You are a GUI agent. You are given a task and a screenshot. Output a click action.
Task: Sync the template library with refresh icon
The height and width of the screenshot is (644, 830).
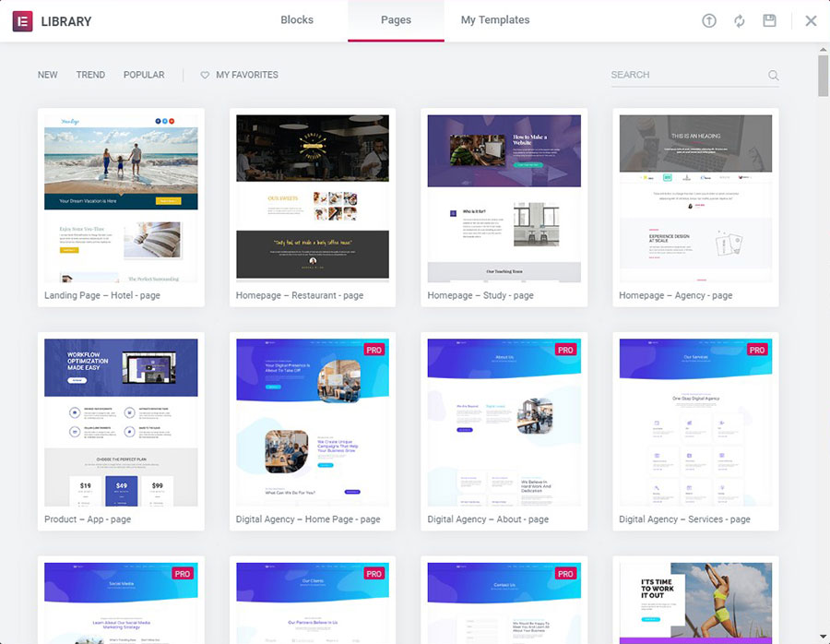(x=739, y=19)
